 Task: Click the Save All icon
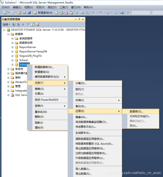click(29, 13)
